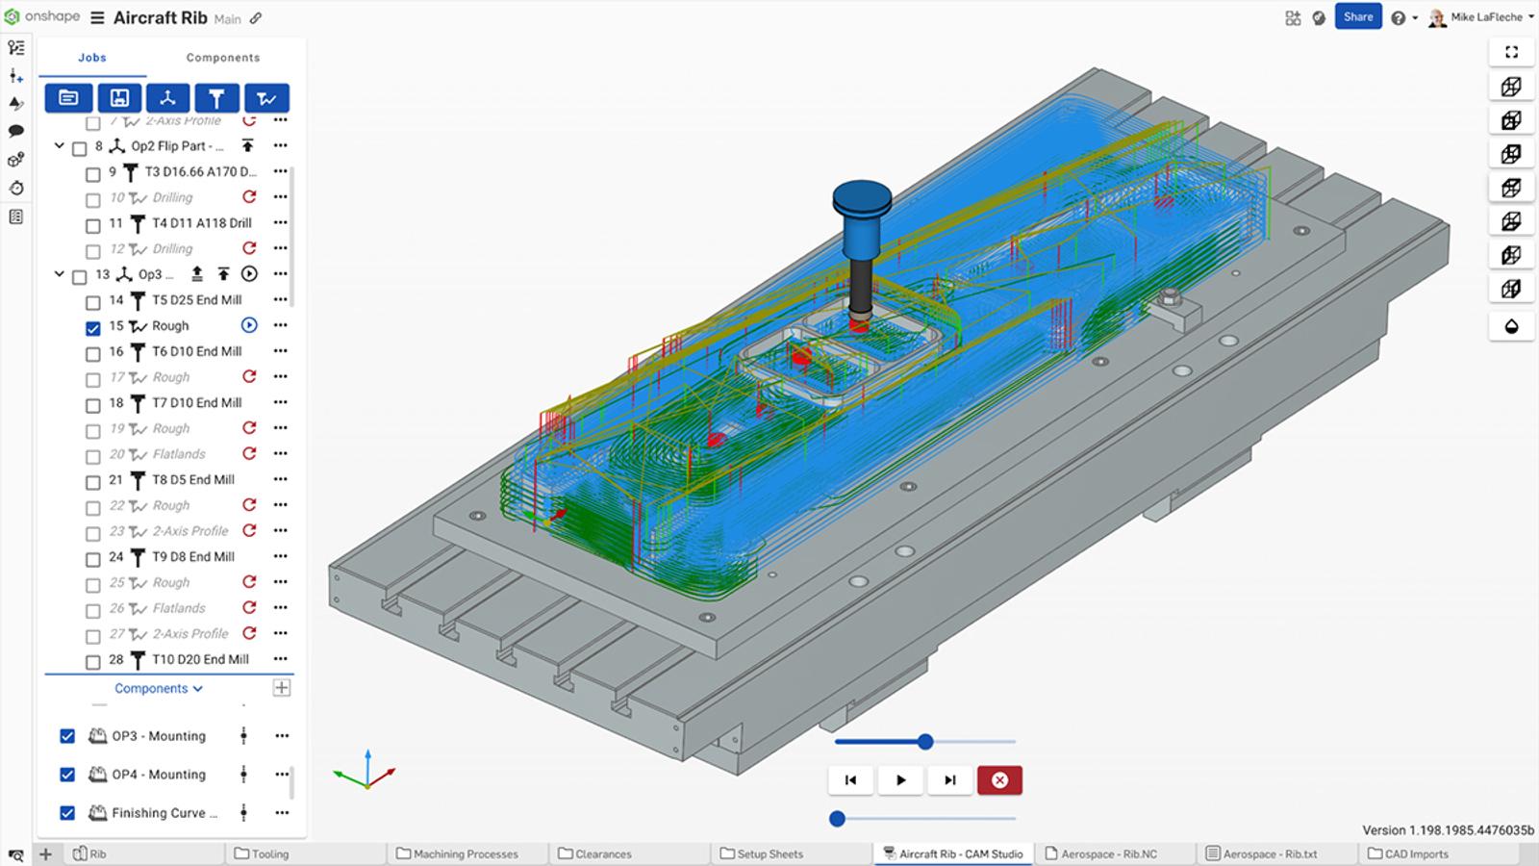Image resolution: width=1539 pixels, height=866 pixels.
Task: Click the simulation speed slider handle
Action: (x=925, y=741)
